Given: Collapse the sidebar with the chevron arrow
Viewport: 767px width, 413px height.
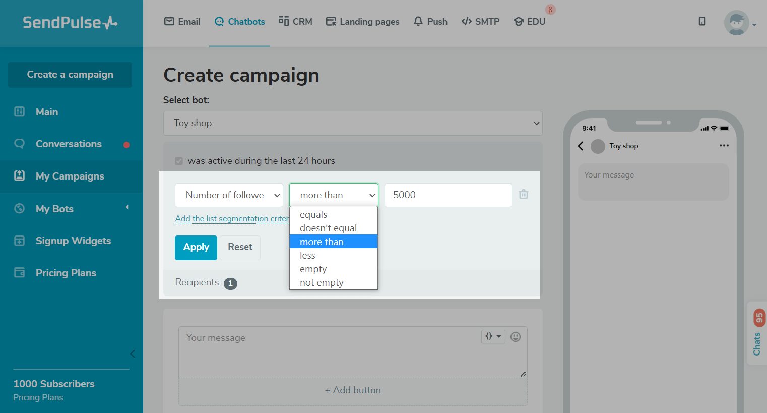Looking at the screenshot, I should click(x=133, y=353).
